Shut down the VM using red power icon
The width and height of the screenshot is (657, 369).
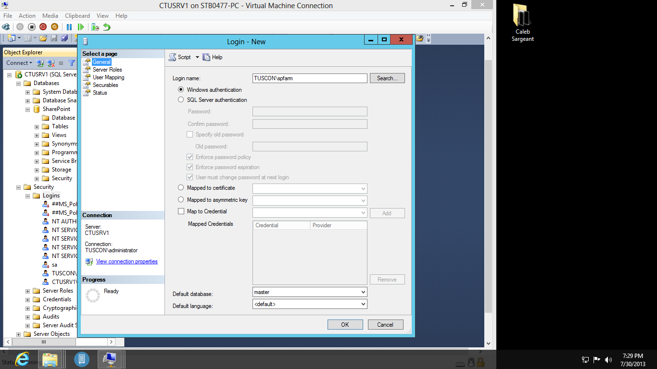[x=43, y=27]
